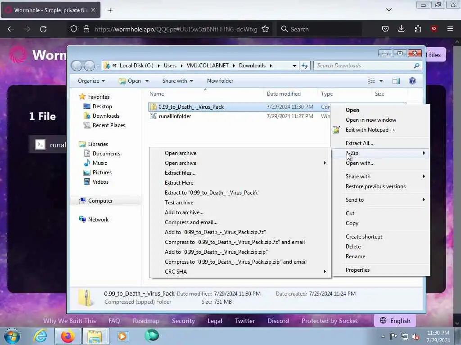Open the English language selector
This screenshot has height=345, width=461.
click(395, 321)
